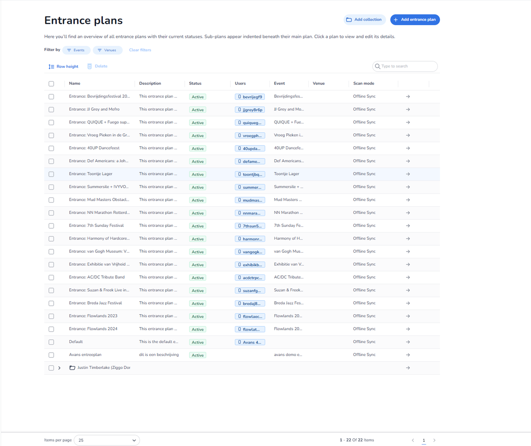Go to next page arrow
Screen dimensions: 531x446
pyautogui.click(x=434, y=440)
